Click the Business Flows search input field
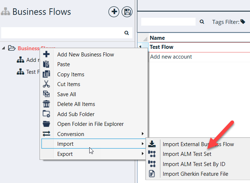The height and width of the screenshot is (183, 250). point(62,33)
